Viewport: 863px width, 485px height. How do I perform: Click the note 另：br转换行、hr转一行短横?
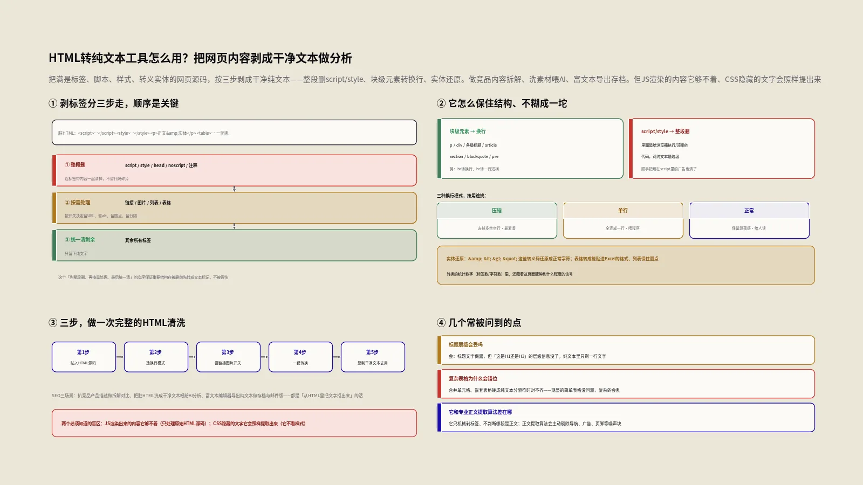[475, 169]
